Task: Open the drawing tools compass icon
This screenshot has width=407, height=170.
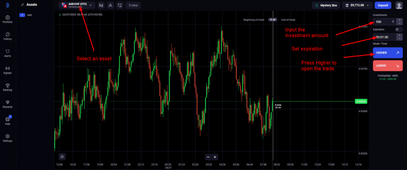Action: pyautogui.click(x=110, y=6)
